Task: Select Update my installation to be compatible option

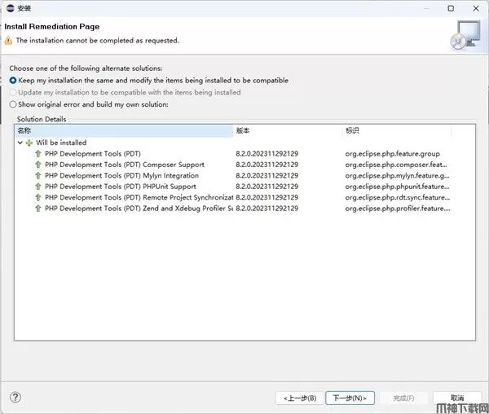Action: tap(12, 92)
